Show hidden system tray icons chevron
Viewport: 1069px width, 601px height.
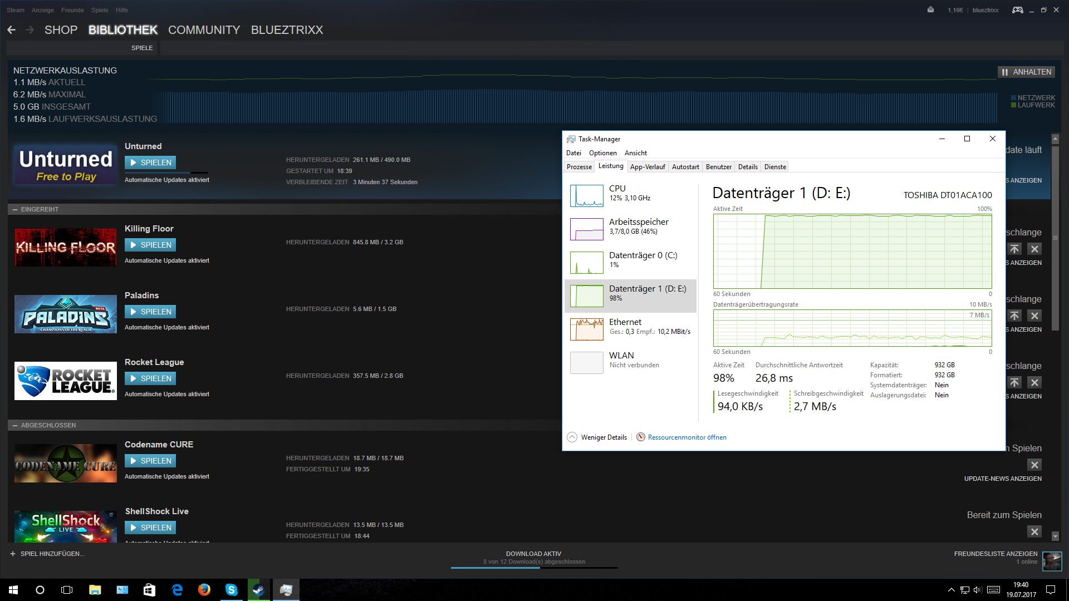tap(951, 590)
